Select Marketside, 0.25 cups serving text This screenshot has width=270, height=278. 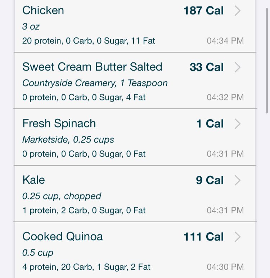coord(68,139)
